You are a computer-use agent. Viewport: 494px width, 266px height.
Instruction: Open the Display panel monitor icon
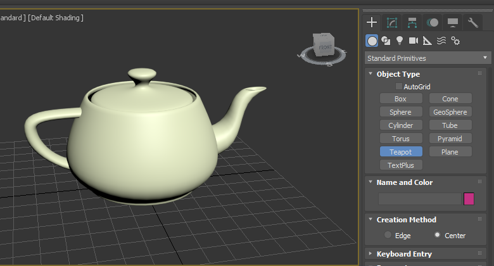coord(453,23)
